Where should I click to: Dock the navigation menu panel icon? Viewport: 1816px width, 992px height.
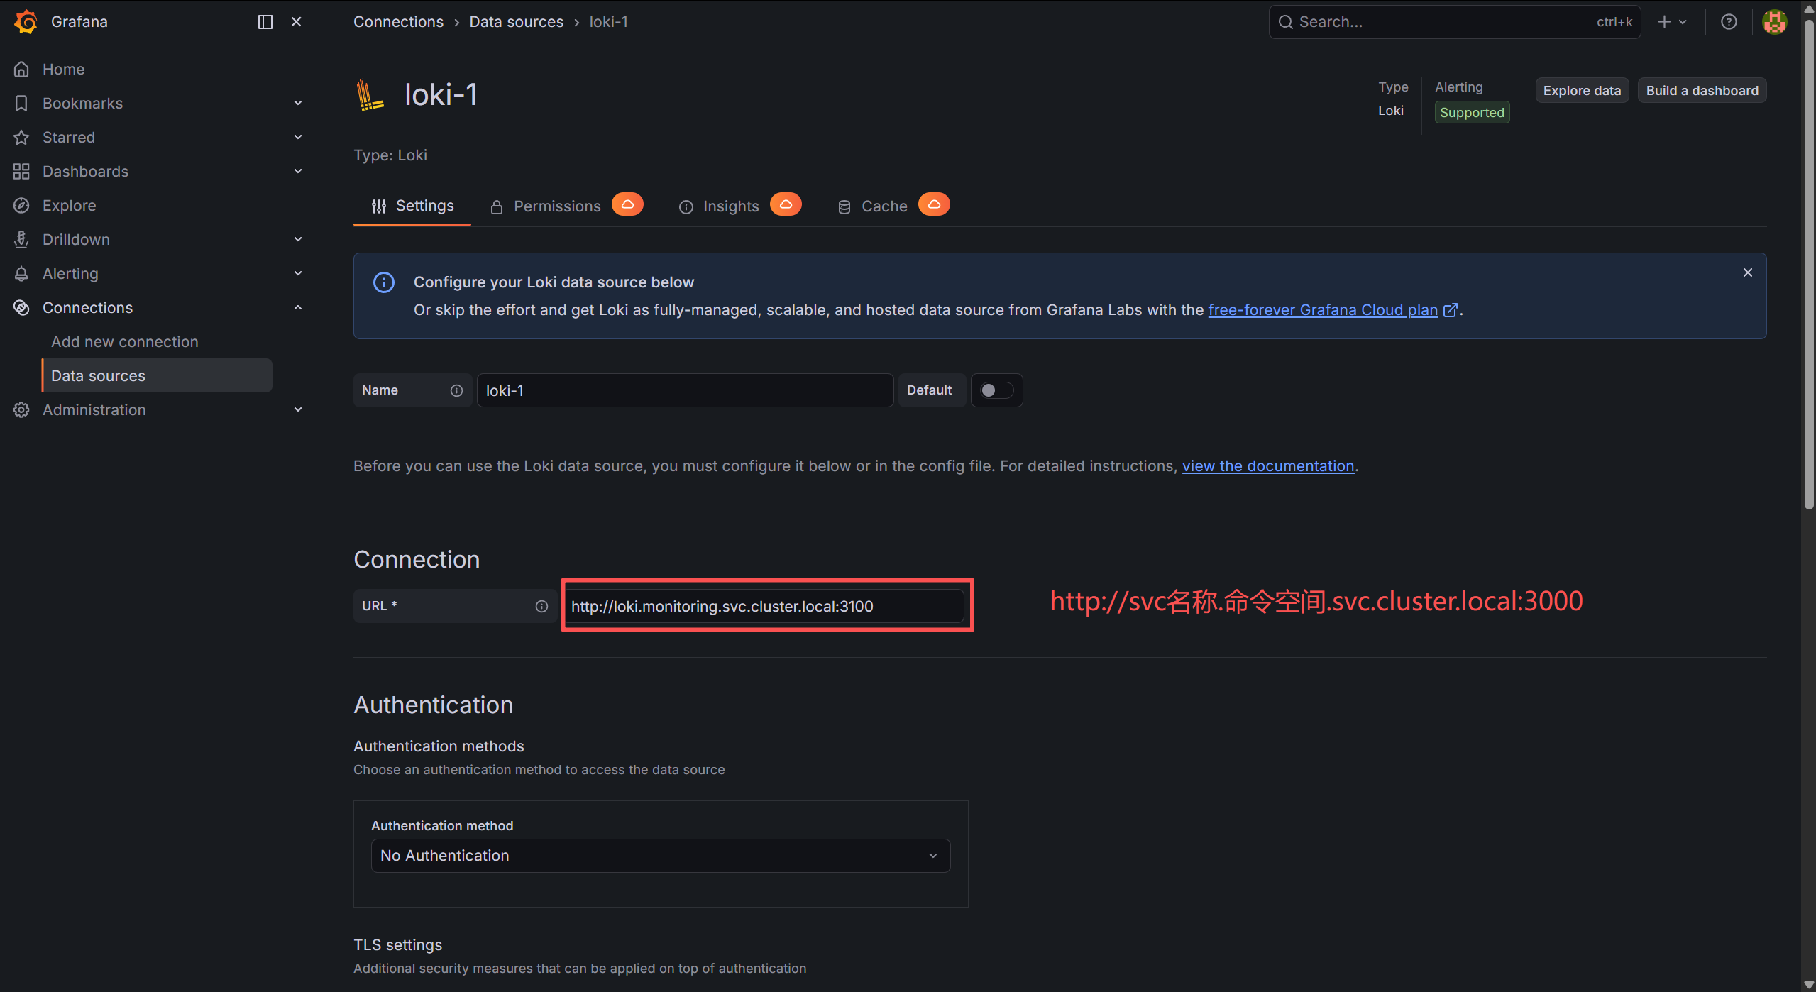coord(265,22)
